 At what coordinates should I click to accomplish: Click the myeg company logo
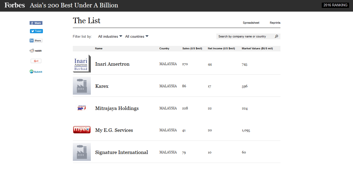[82, 130]
